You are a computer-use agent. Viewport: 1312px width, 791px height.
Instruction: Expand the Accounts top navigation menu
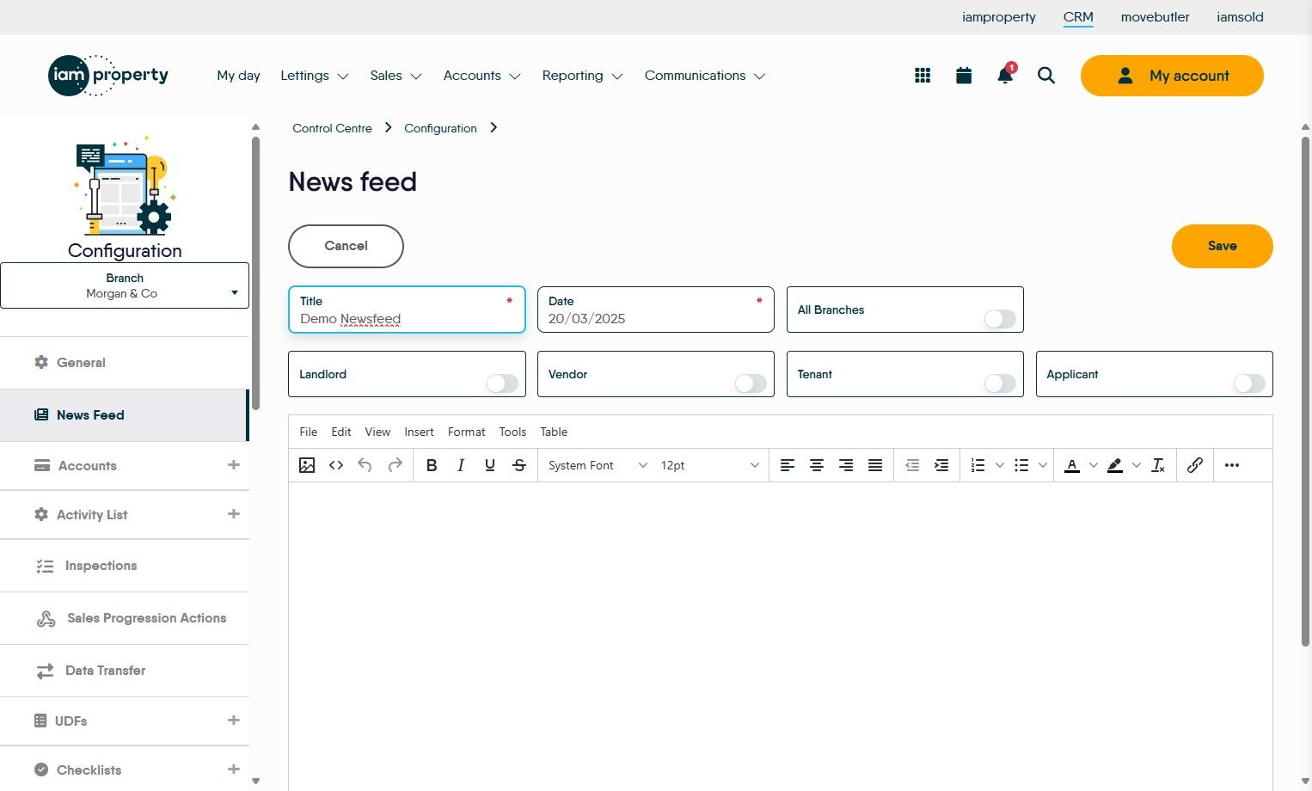[482, 76]
